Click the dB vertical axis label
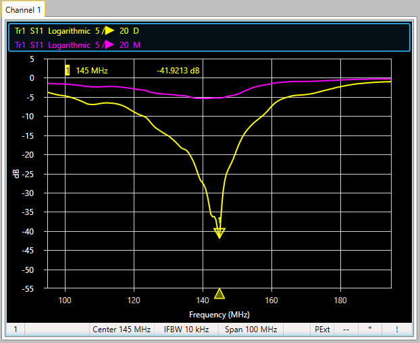The width and height of the screenshot is (420, 343). (16, 174)
